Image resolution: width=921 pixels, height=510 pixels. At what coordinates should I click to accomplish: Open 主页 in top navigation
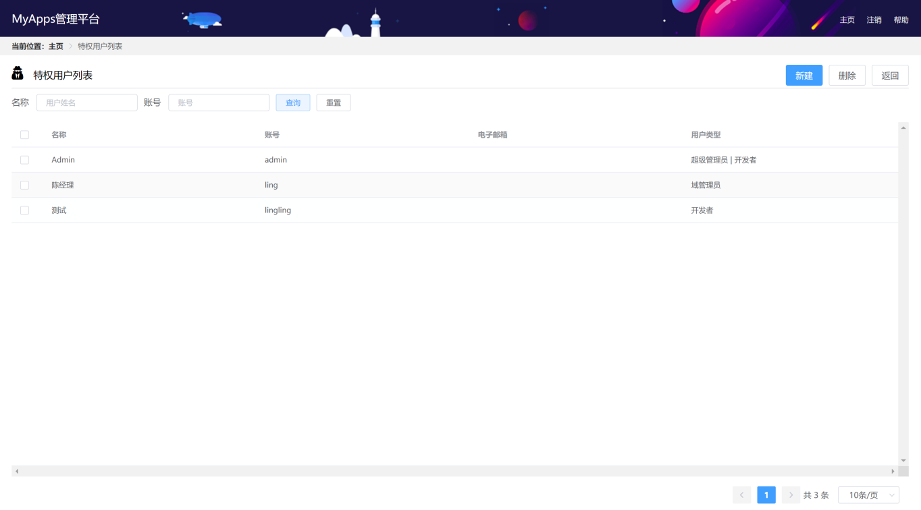847,20
